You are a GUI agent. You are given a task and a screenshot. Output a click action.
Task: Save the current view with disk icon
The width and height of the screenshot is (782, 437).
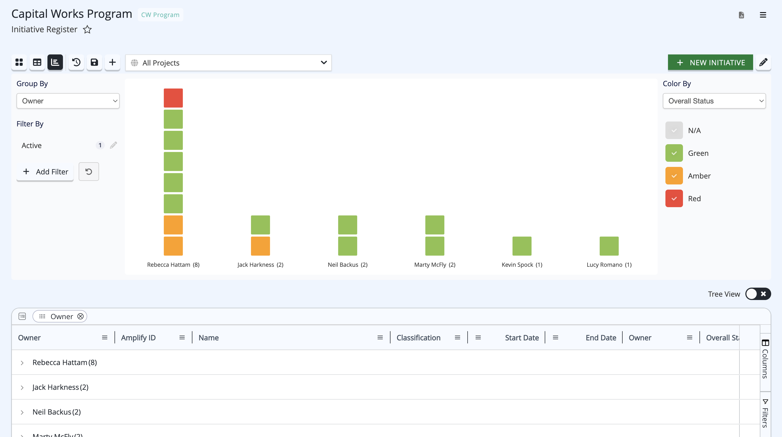coord(94,62)
